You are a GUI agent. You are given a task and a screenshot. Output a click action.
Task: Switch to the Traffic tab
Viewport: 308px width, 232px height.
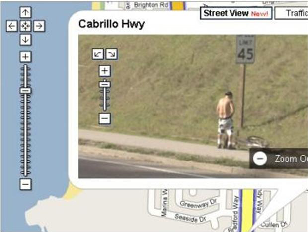(x=291, y=13)
